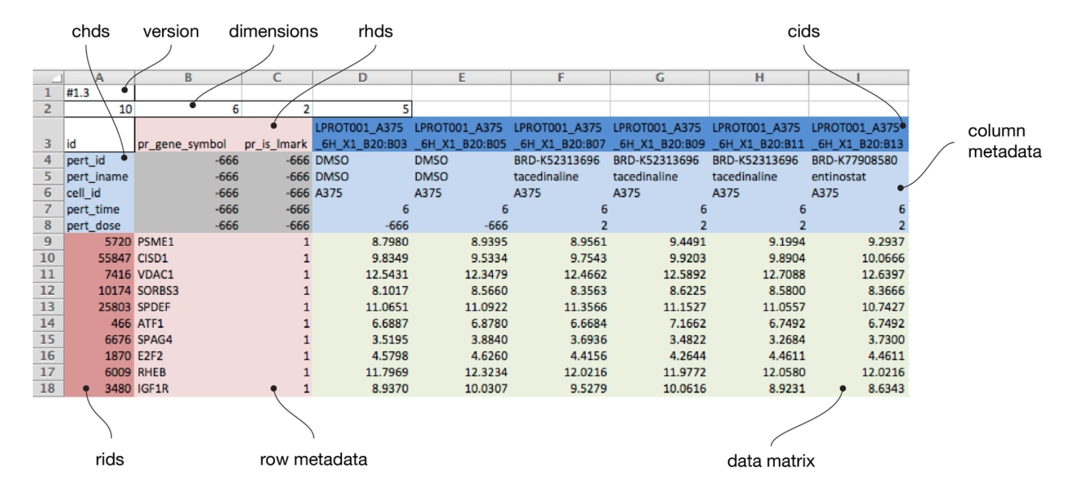Click row ID cell '3480'

coord(99,389)
